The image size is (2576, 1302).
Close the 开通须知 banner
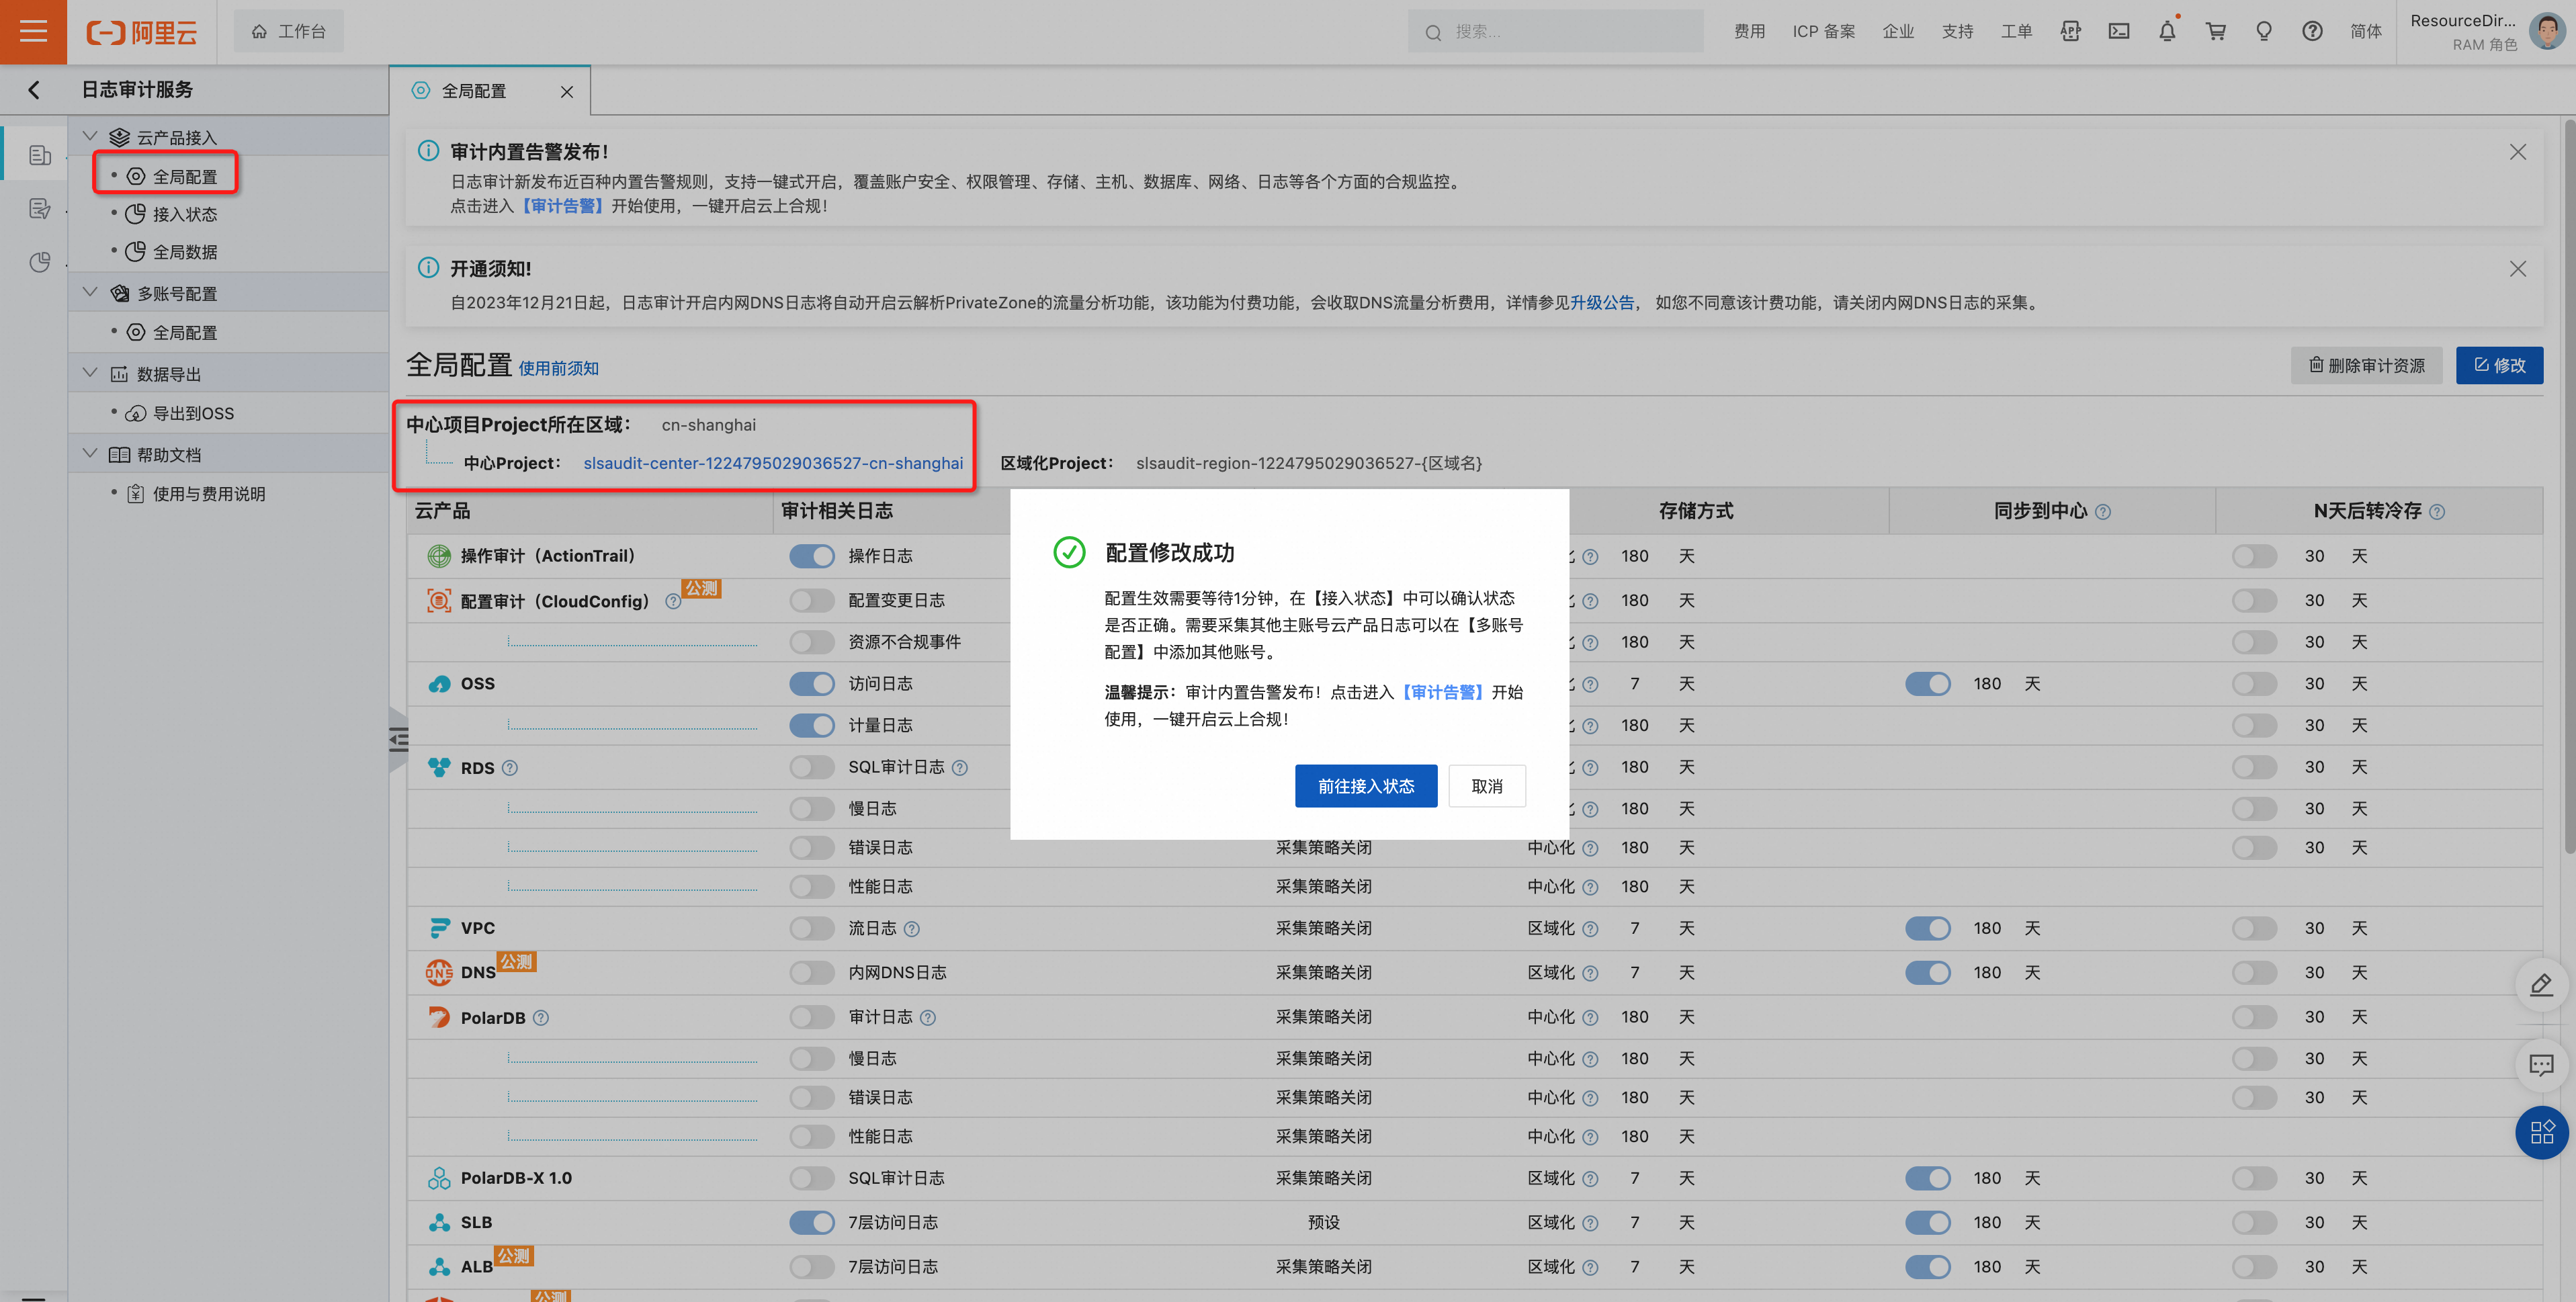[x=2517, y=269]
